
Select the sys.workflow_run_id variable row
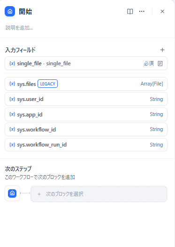[86, 145]
